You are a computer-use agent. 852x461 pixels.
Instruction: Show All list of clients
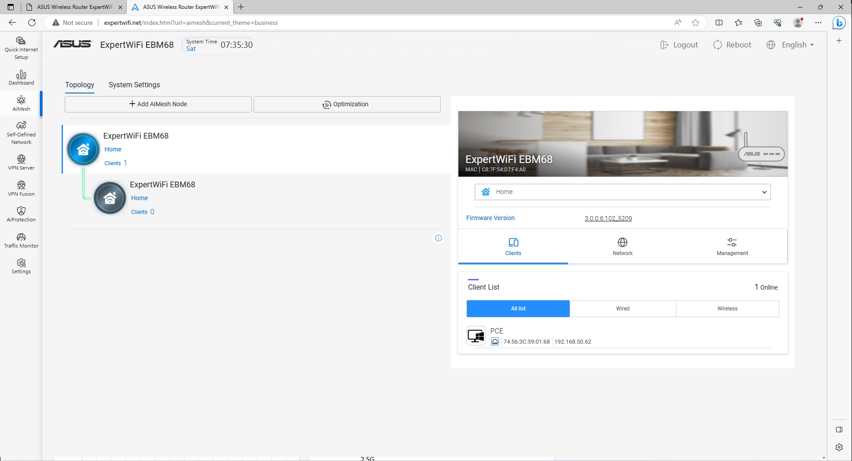[x=518, y=309]
